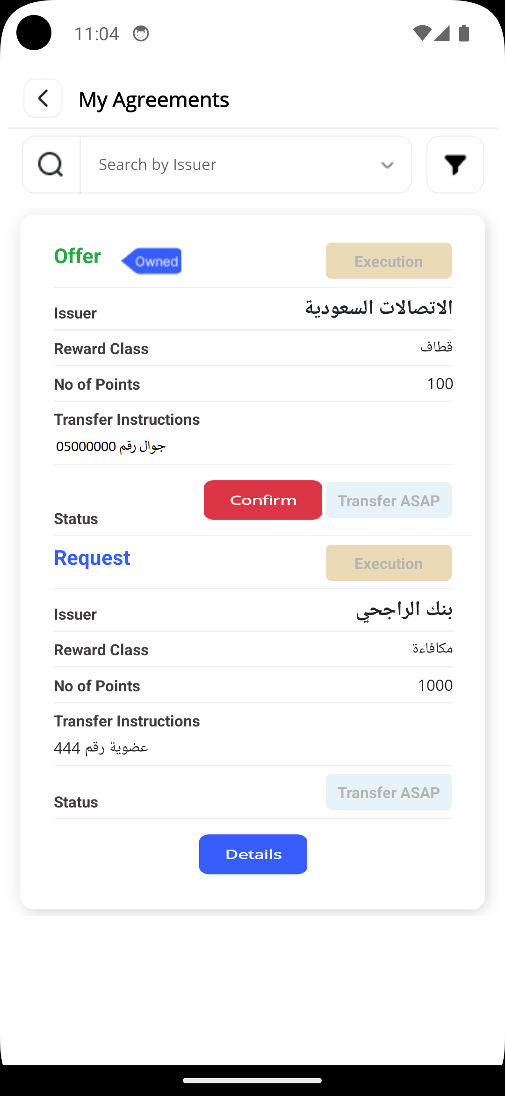Tap the search magnifier icon
Screen dimensions: 505x1096
click(51, 164)
